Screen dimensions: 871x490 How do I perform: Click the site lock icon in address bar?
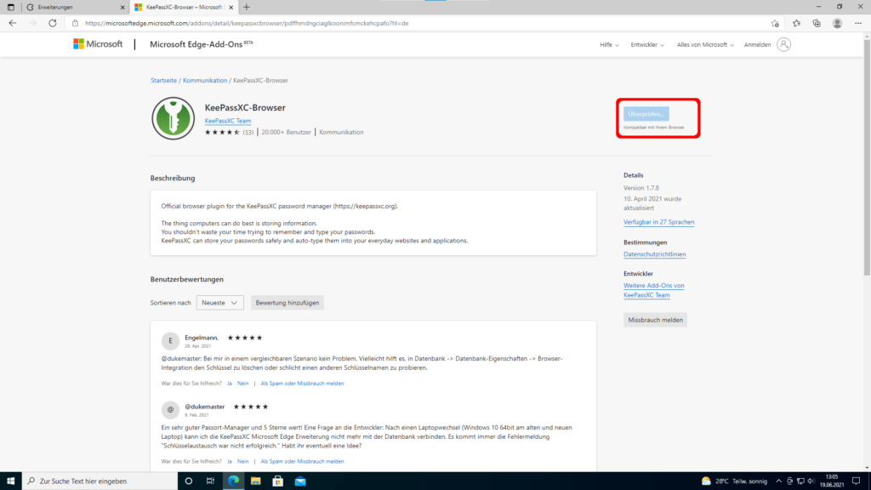75,23
